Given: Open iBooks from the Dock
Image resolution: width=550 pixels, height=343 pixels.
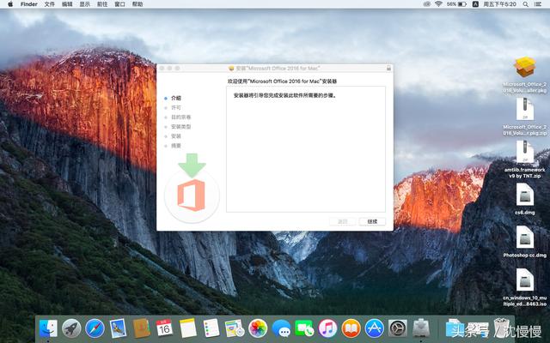Looking at the screenshot, I should tap(351, 328).
